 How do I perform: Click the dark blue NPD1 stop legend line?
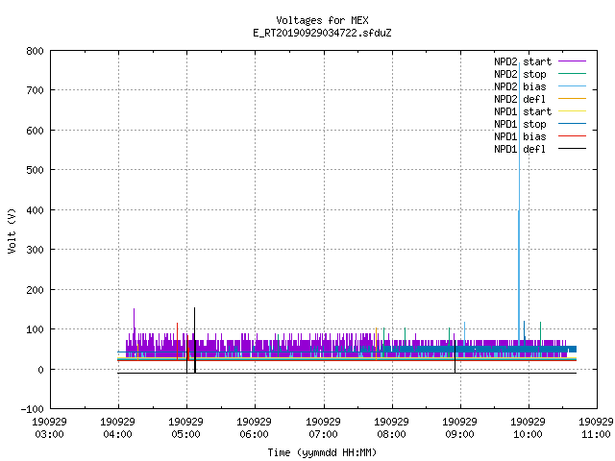coord(572,124)
